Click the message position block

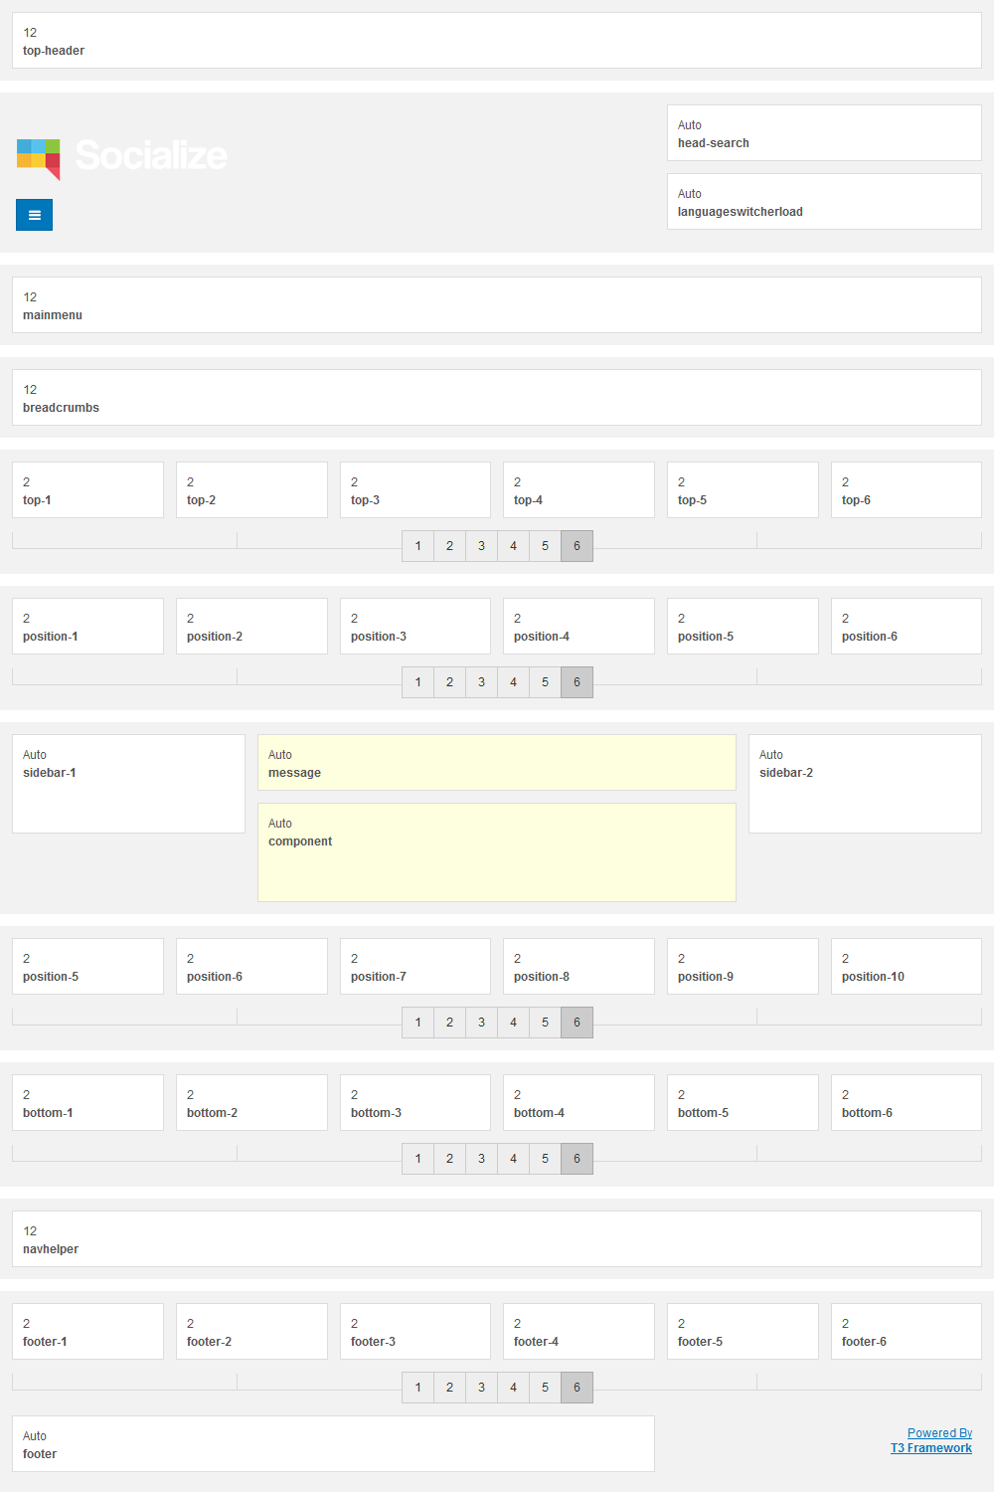pyautogui.click(x=497, y=762)
